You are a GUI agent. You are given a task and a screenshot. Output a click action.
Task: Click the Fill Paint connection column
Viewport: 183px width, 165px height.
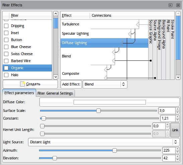[x=168, y=49]
